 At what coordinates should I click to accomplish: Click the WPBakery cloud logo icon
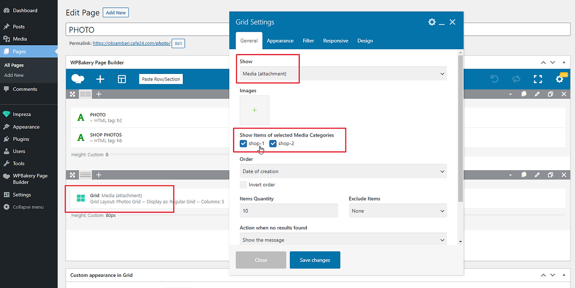pyautogui.click(x=78, y=79)
